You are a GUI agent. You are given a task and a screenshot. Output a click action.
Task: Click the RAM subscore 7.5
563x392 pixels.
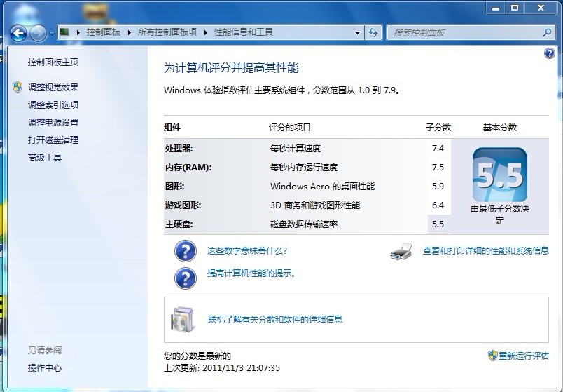(438, 168)
